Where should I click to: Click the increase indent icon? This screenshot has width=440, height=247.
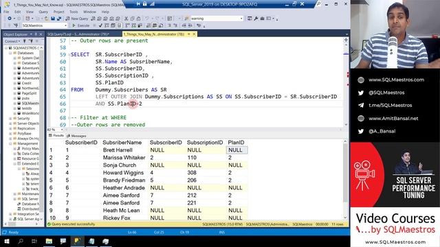coord(190,25)
